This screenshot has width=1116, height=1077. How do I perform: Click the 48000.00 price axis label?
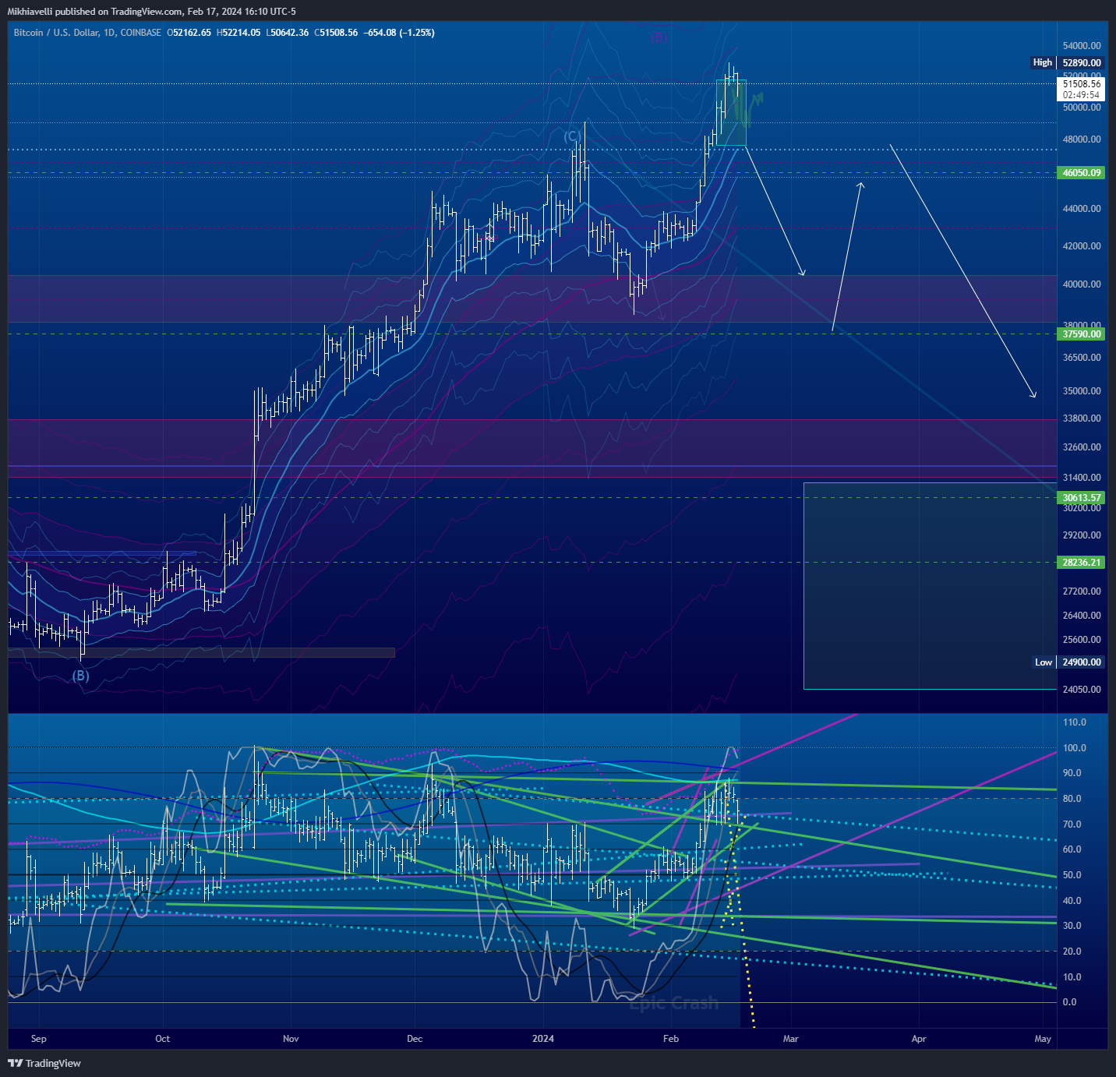pos(1082,139)
